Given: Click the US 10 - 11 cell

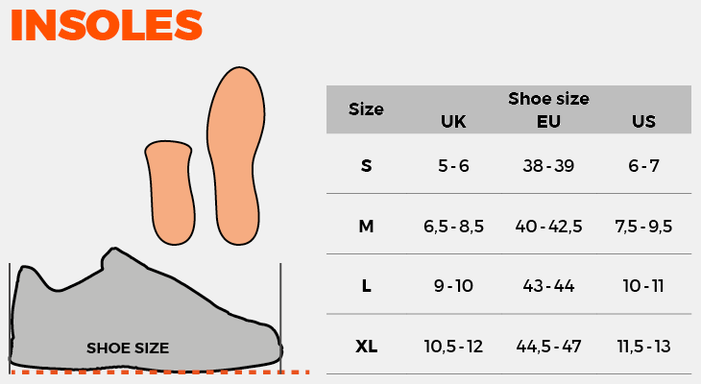Looking at the screenshot, I should click(x=643, y=286).
